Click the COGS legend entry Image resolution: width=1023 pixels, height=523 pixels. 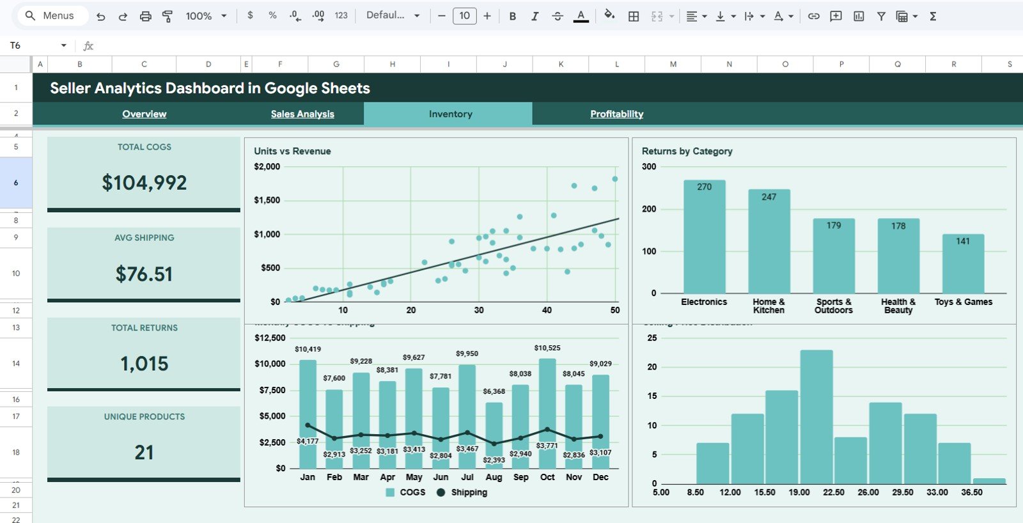406,492
